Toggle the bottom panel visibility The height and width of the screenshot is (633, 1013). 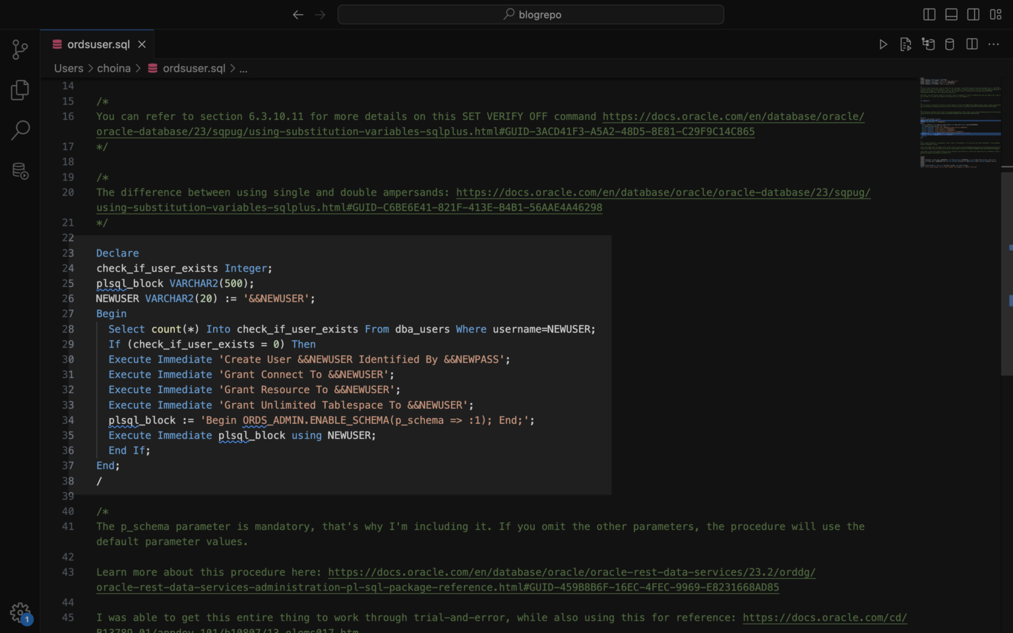(x=950, y=14)
